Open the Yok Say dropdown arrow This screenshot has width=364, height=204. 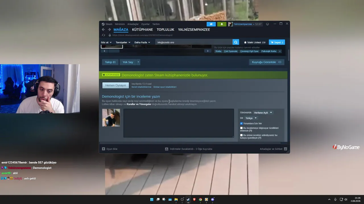coord(138,62)
